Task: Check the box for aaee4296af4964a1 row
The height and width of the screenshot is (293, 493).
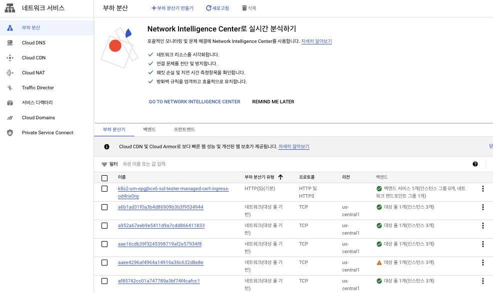Action: [x=104, y=263]
